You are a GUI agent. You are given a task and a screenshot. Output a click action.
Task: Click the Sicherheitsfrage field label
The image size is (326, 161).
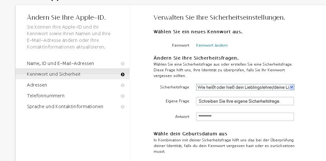point(175,87)
